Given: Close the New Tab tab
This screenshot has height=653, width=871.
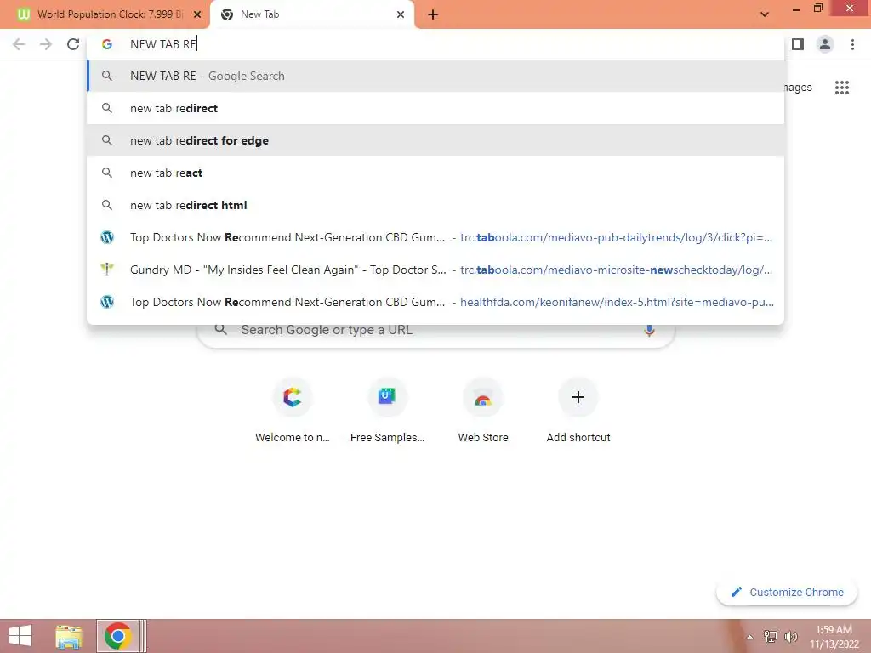Looking at the screenshot, I should click(401, 15).
